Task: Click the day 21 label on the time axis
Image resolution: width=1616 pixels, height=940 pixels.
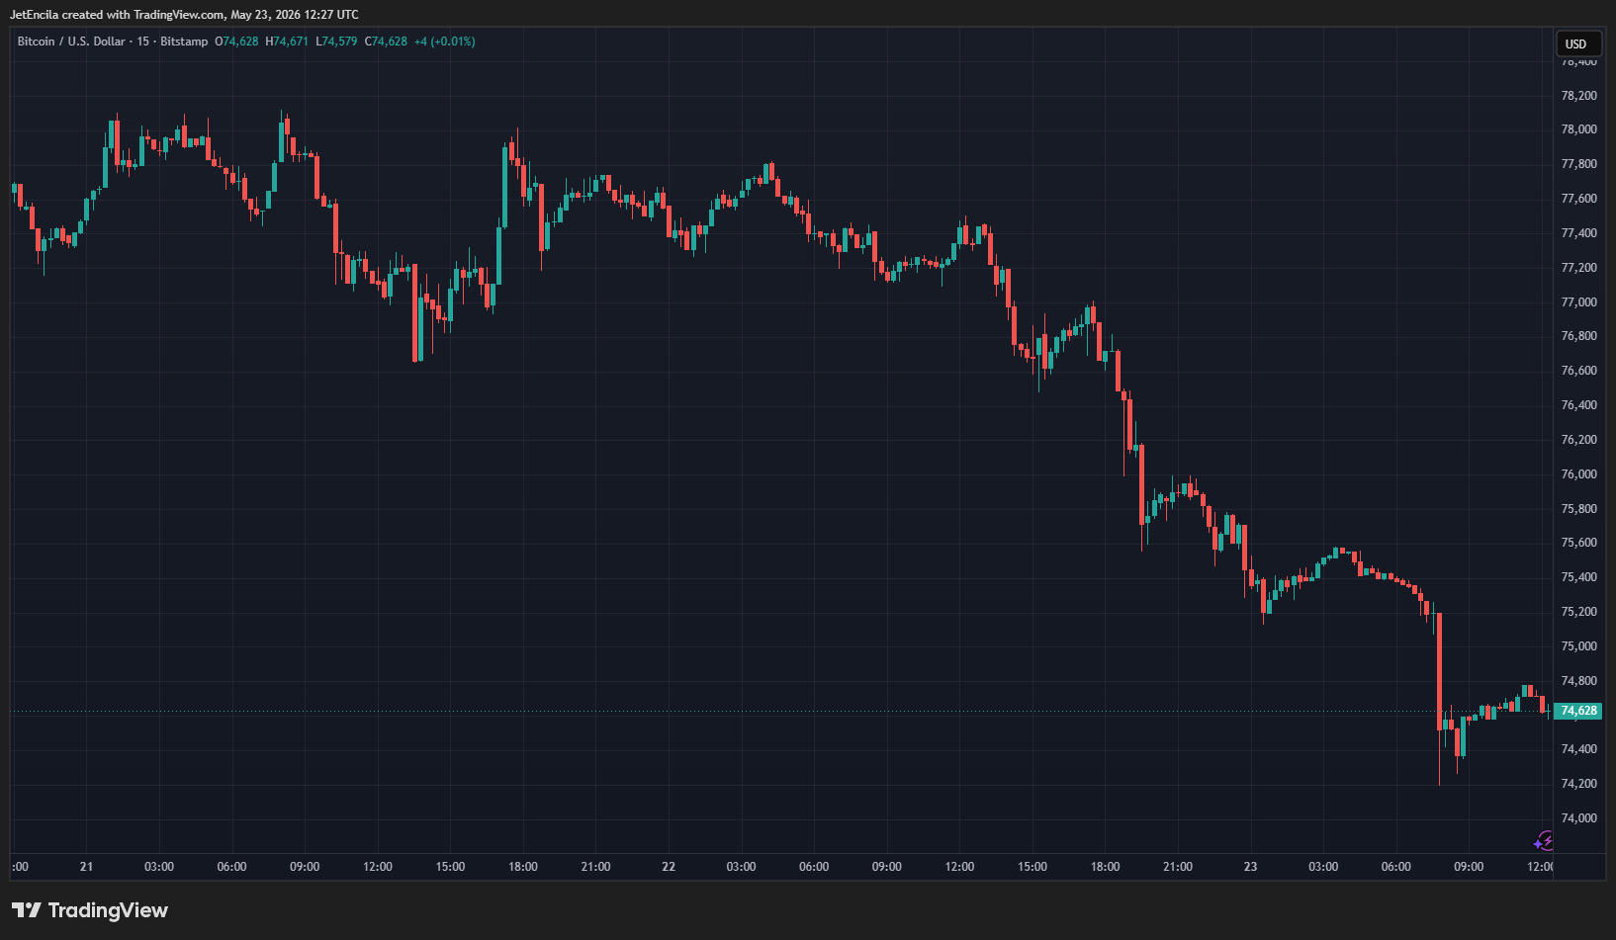Action: tap(87, 867)
